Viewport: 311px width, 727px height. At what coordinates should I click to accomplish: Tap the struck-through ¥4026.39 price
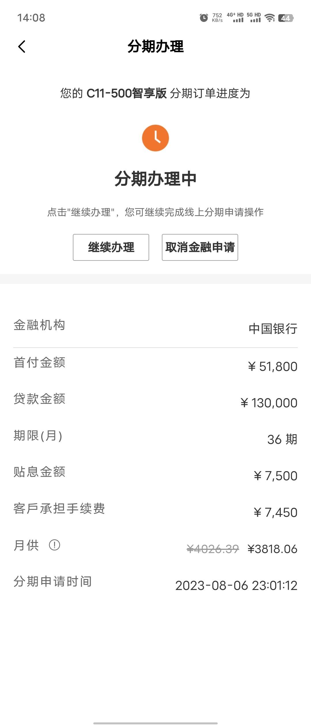click(x=213, y=549)
